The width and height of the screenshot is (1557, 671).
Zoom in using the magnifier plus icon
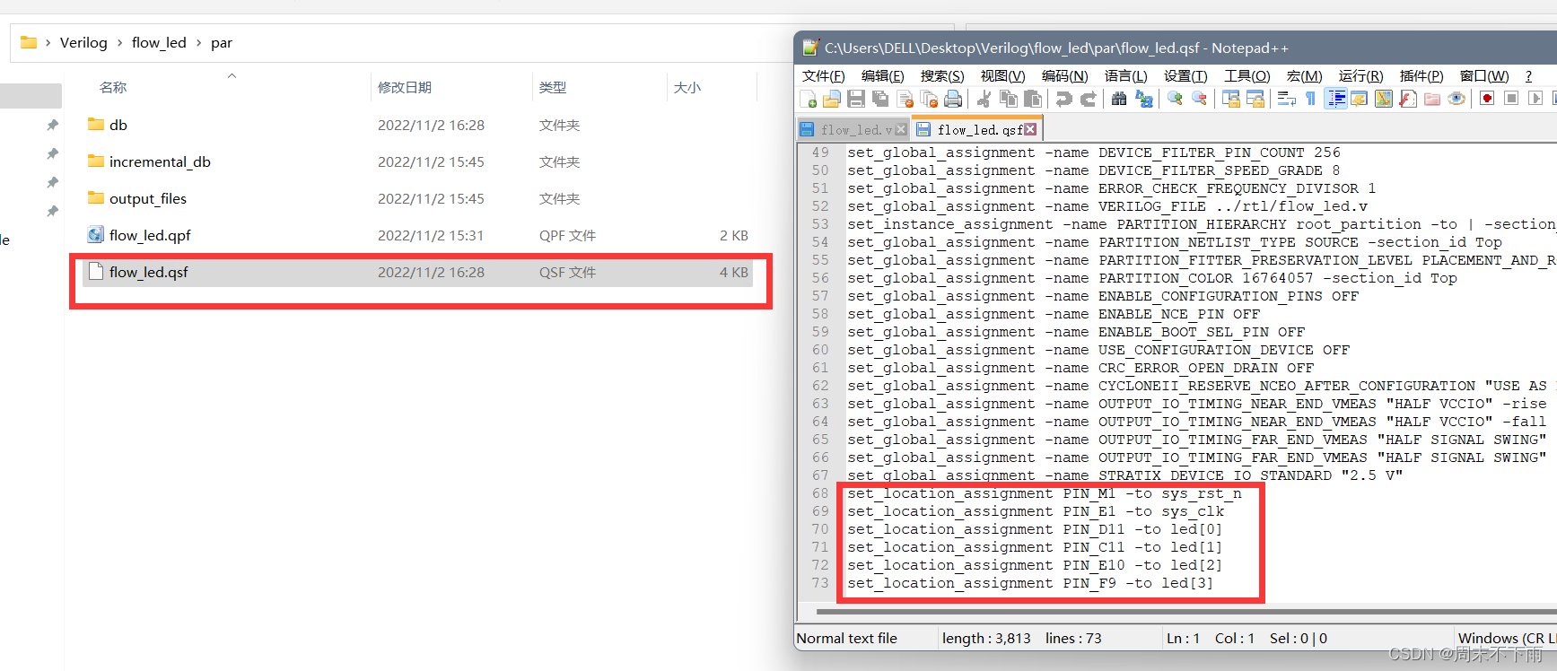[1175, 99]
